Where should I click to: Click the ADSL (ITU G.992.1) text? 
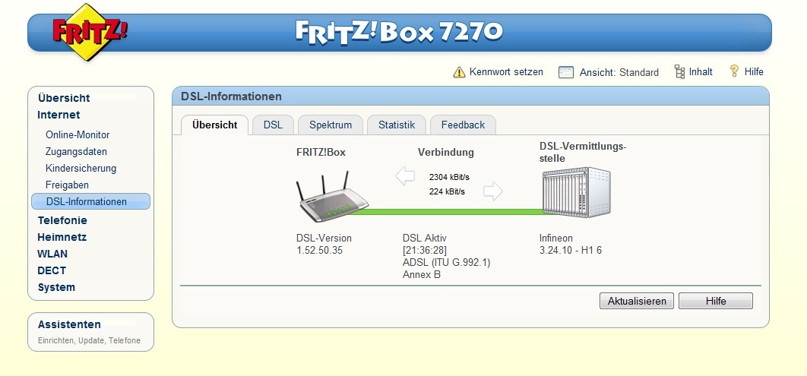(x=446, y=263)
